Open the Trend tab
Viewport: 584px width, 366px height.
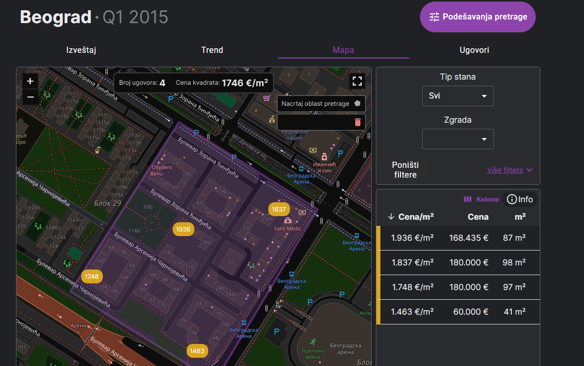coord(212,50)
